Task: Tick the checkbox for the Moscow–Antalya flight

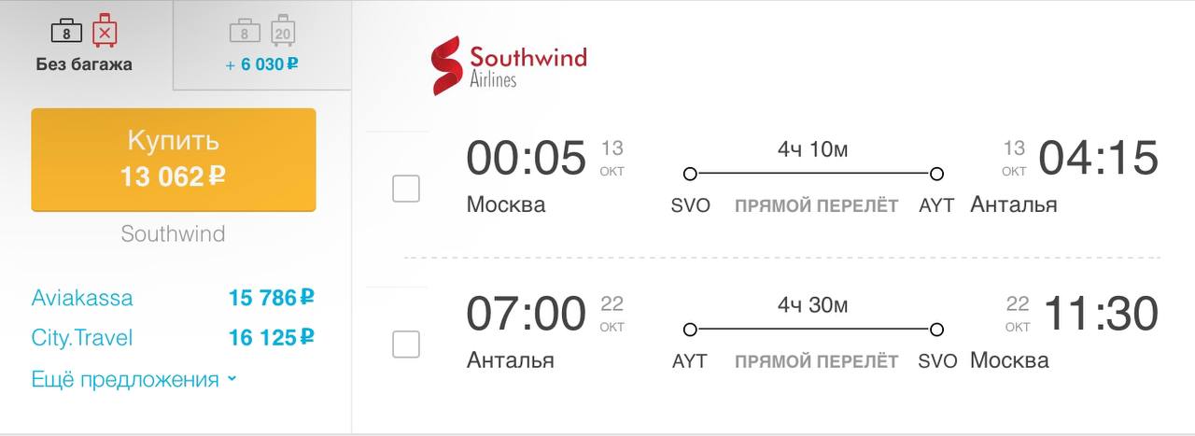Action: 406,189
